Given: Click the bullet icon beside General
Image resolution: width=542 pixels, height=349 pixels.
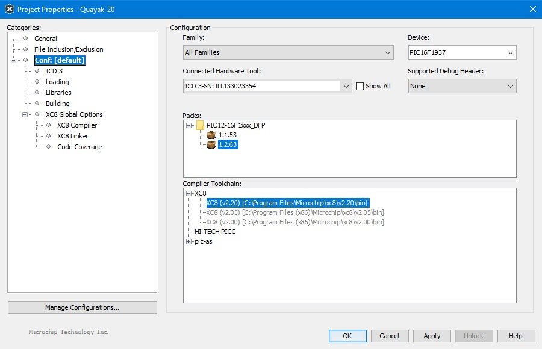Looking at the screenshot, I should [25, 39].
